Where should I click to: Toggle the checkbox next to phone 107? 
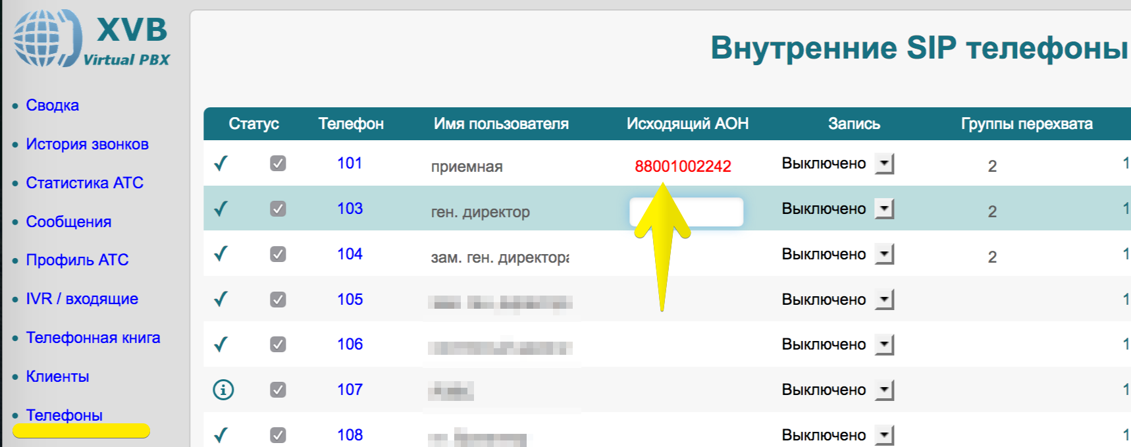(278, 390)
